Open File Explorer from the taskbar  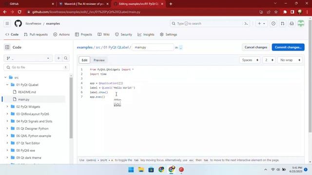(x=141, y=170)
